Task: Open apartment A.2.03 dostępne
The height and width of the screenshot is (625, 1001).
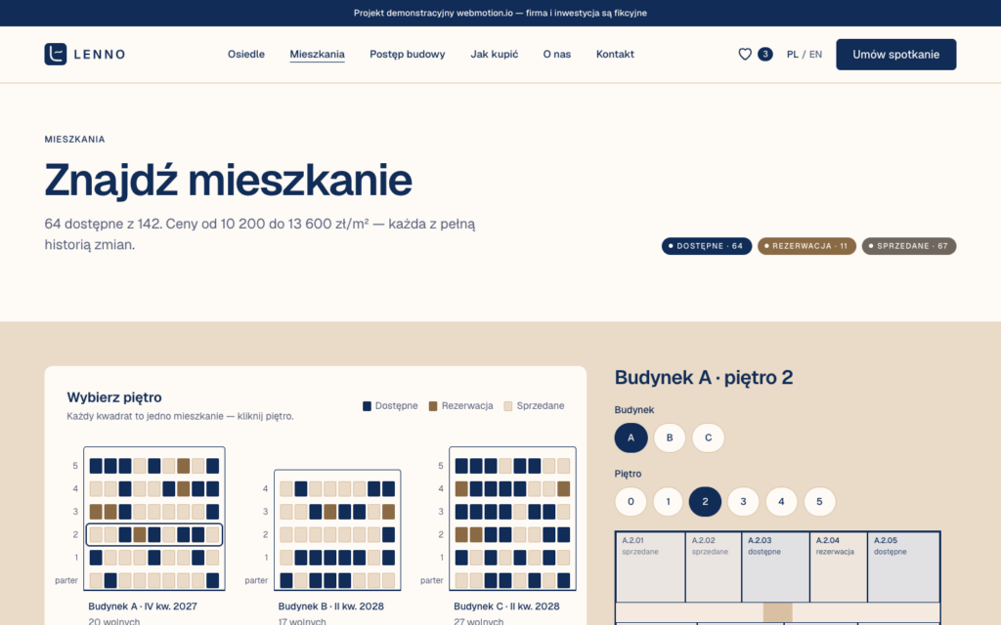Action: [775, 567]
